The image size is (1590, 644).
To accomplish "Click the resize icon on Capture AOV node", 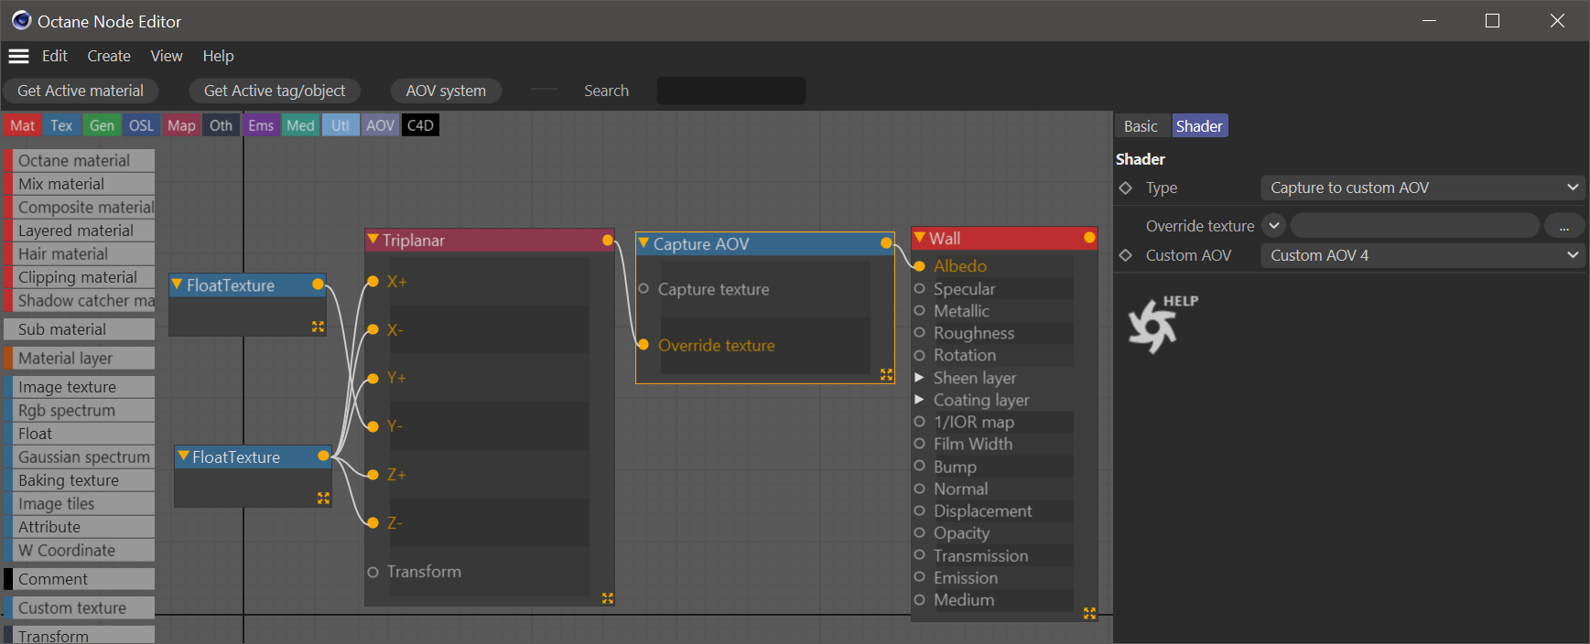I will tap(886, 375).
